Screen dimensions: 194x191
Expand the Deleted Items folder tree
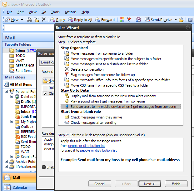(12, 97)
